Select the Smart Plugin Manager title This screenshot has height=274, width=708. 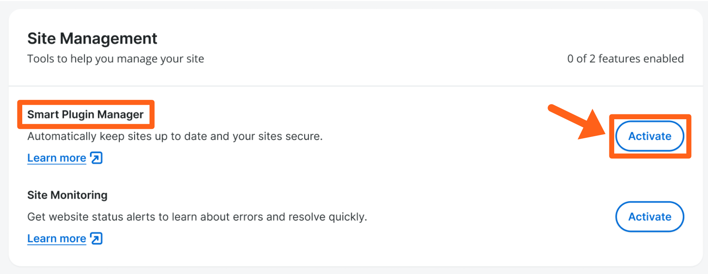(x=85, y=115)
